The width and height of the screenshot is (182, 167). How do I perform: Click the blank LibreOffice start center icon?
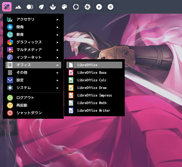[71, 65]
